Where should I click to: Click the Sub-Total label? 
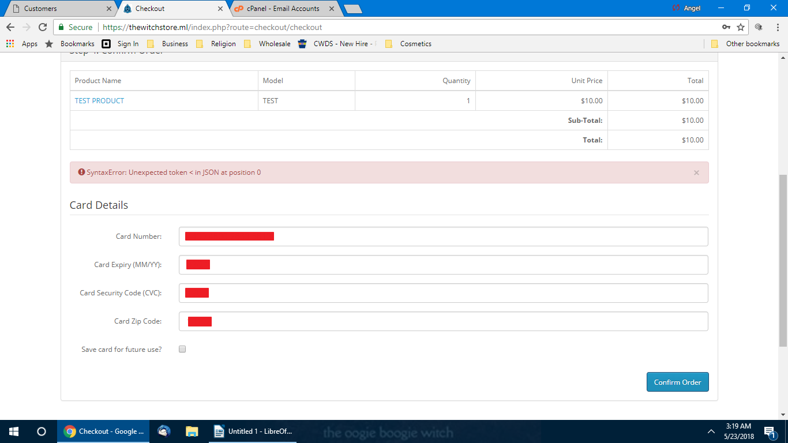pyautogui.click(x=586, y=121)
